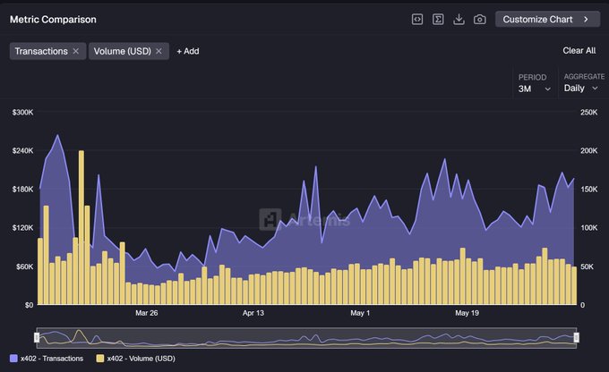Open the Aggregate Daily dropdown
This screenshot has width=609, height=372.
coord(581,89)
